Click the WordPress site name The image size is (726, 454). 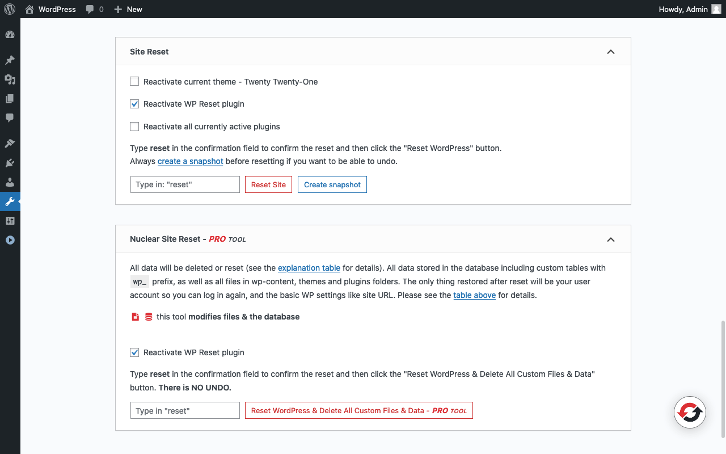tap(57, 9)
